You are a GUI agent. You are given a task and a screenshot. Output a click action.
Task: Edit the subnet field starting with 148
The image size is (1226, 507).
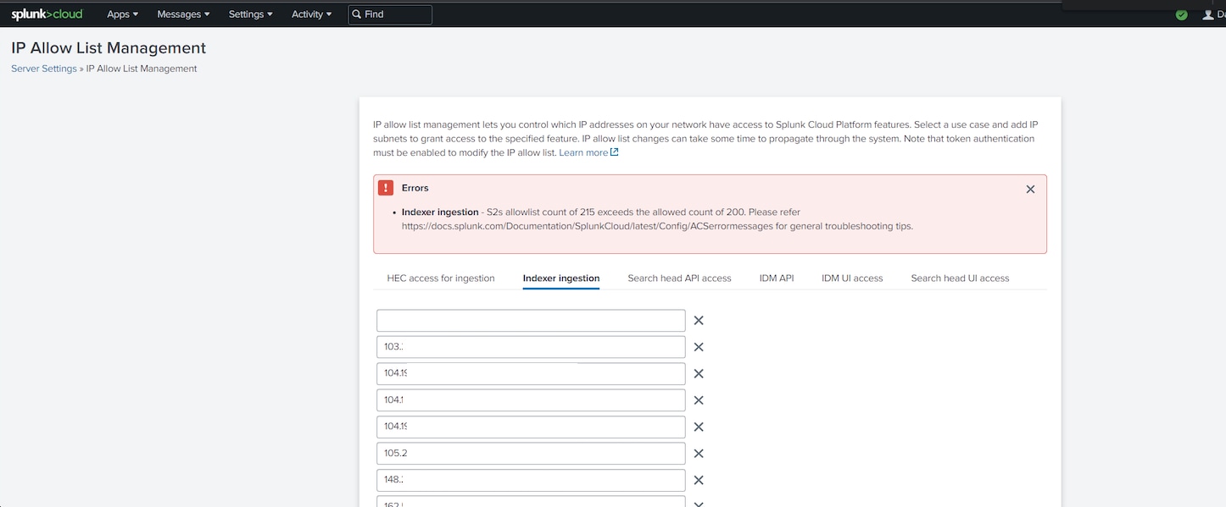pos(531,480)
